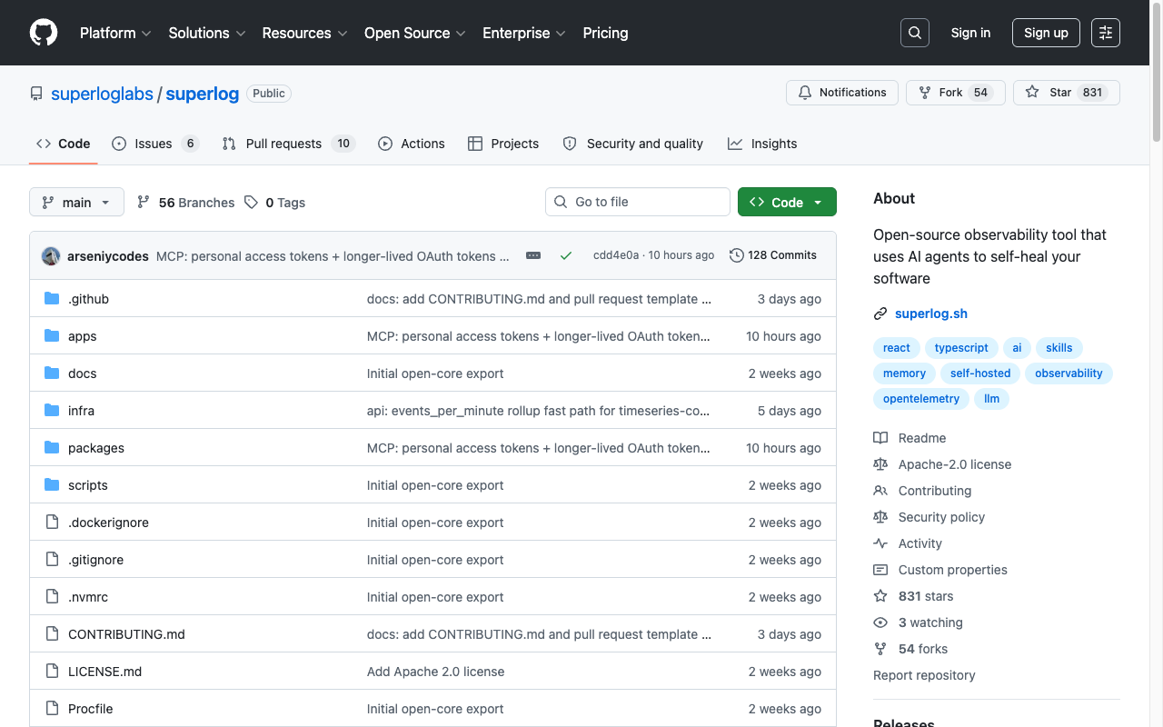Switch to Pull requests tab
1163x727 pixels.
click(x=288, y=144)
